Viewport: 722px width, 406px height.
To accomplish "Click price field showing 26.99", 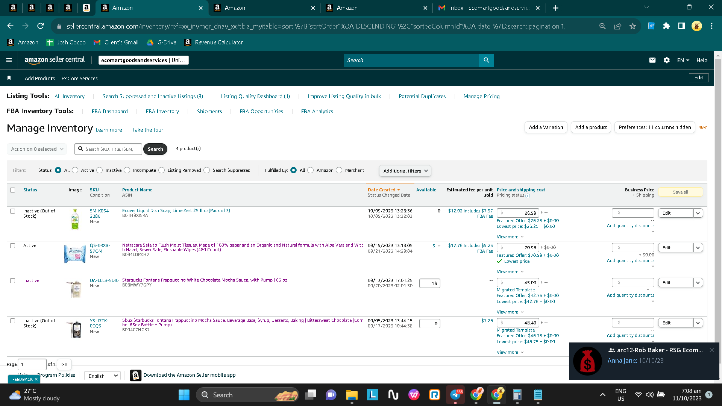I will [518, 213].
